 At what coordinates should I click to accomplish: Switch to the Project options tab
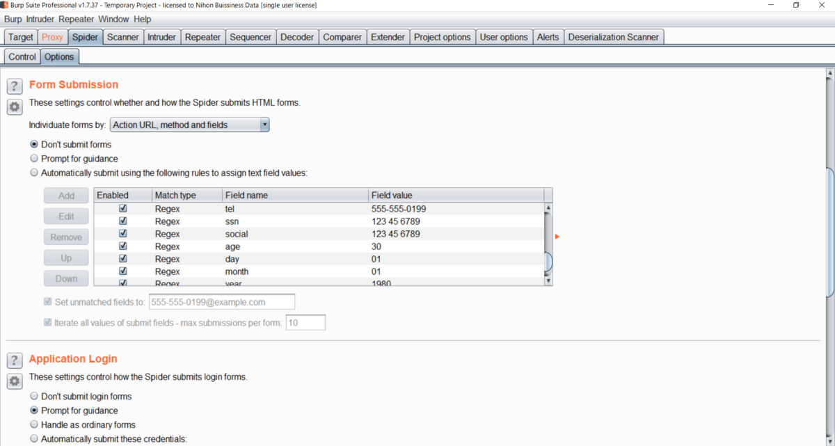click(x=443, y=37)
